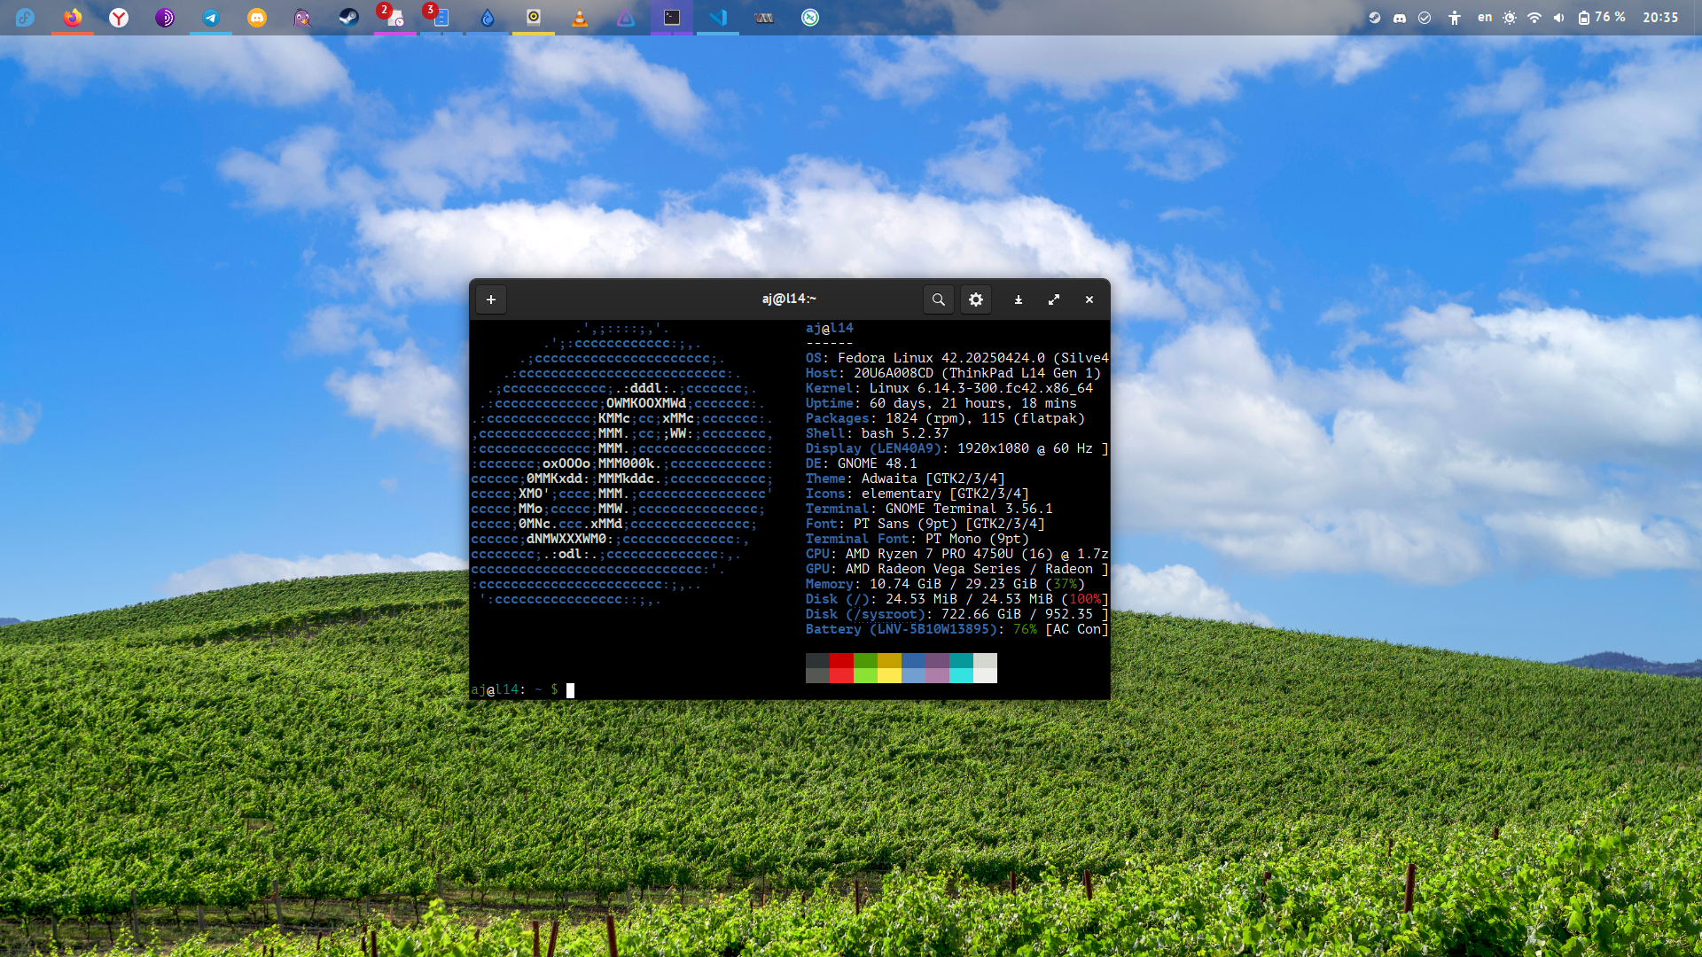Click the terminal download arrow button

pyautogui.click(x=1019, y=300)
